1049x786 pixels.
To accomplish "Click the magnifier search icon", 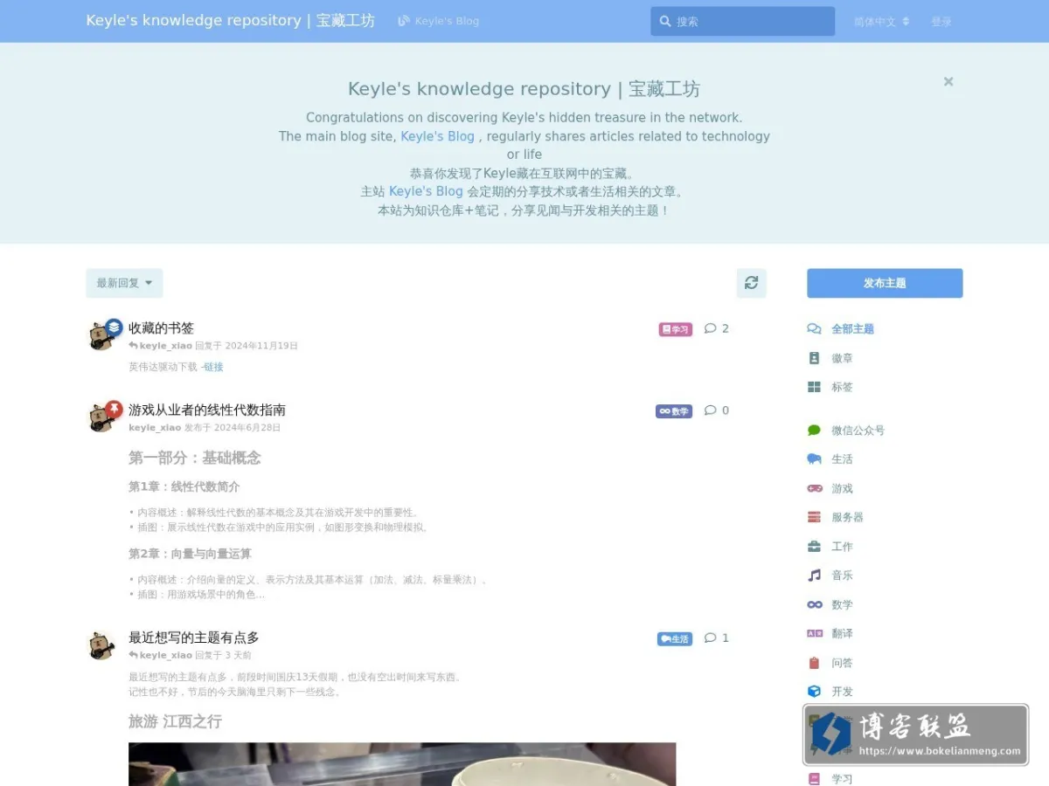I will pyautogui.click(x=665, y=22).
